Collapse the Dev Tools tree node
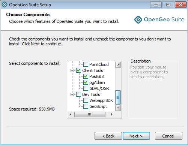The width and height of the screenshot is (188, 145). click(x=72, y=94)
